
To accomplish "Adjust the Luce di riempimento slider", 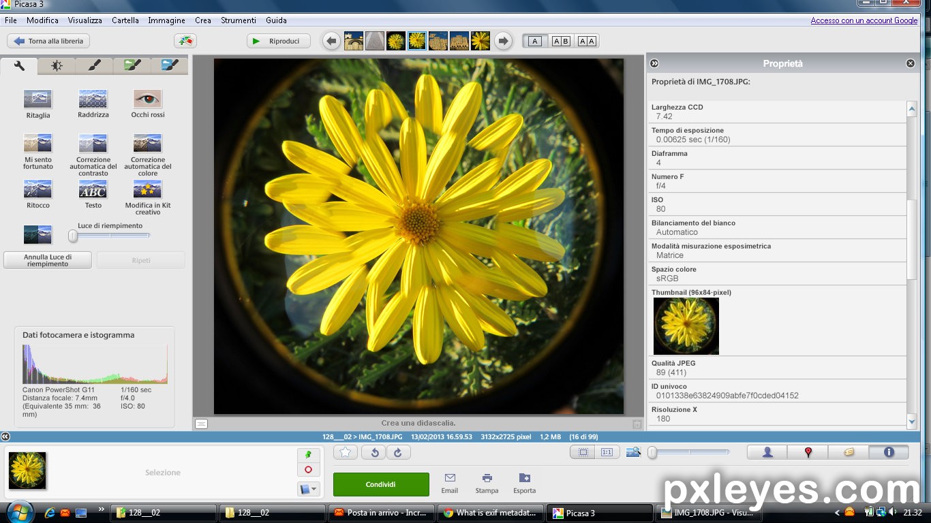I will click(73, 236).
